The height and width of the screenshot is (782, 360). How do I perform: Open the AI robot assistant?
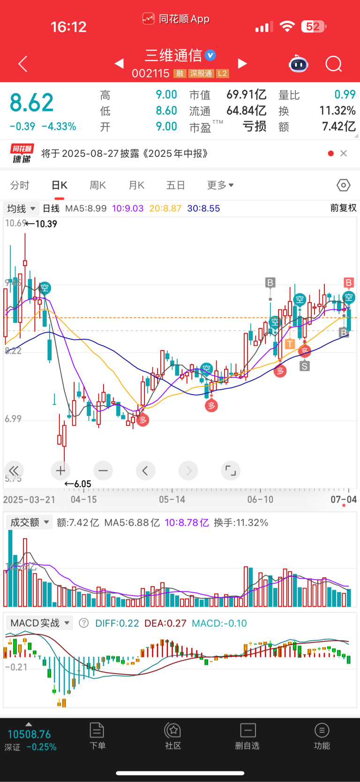coord(299,63)
